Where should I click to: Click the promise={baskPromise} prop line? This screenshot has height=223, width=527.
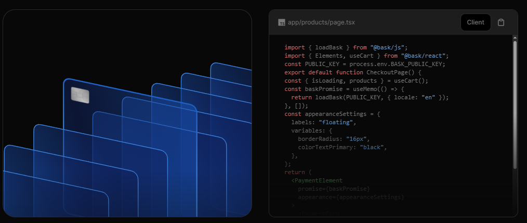tap(334, 189)
